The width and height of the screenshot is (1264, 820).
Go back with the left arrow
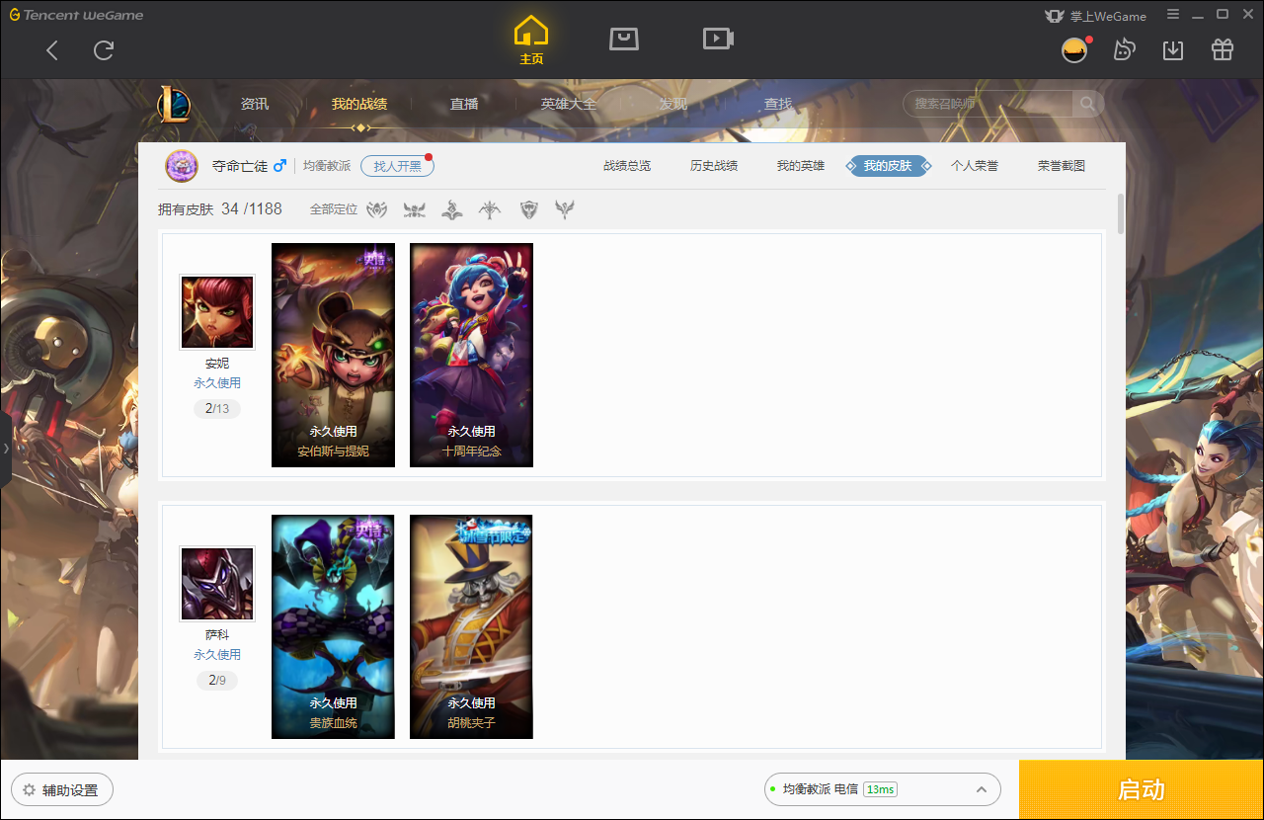click(52, 50)
